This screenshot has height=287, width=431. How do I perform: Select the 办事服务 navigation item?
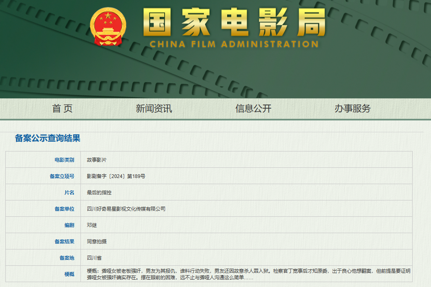(353, 109)
